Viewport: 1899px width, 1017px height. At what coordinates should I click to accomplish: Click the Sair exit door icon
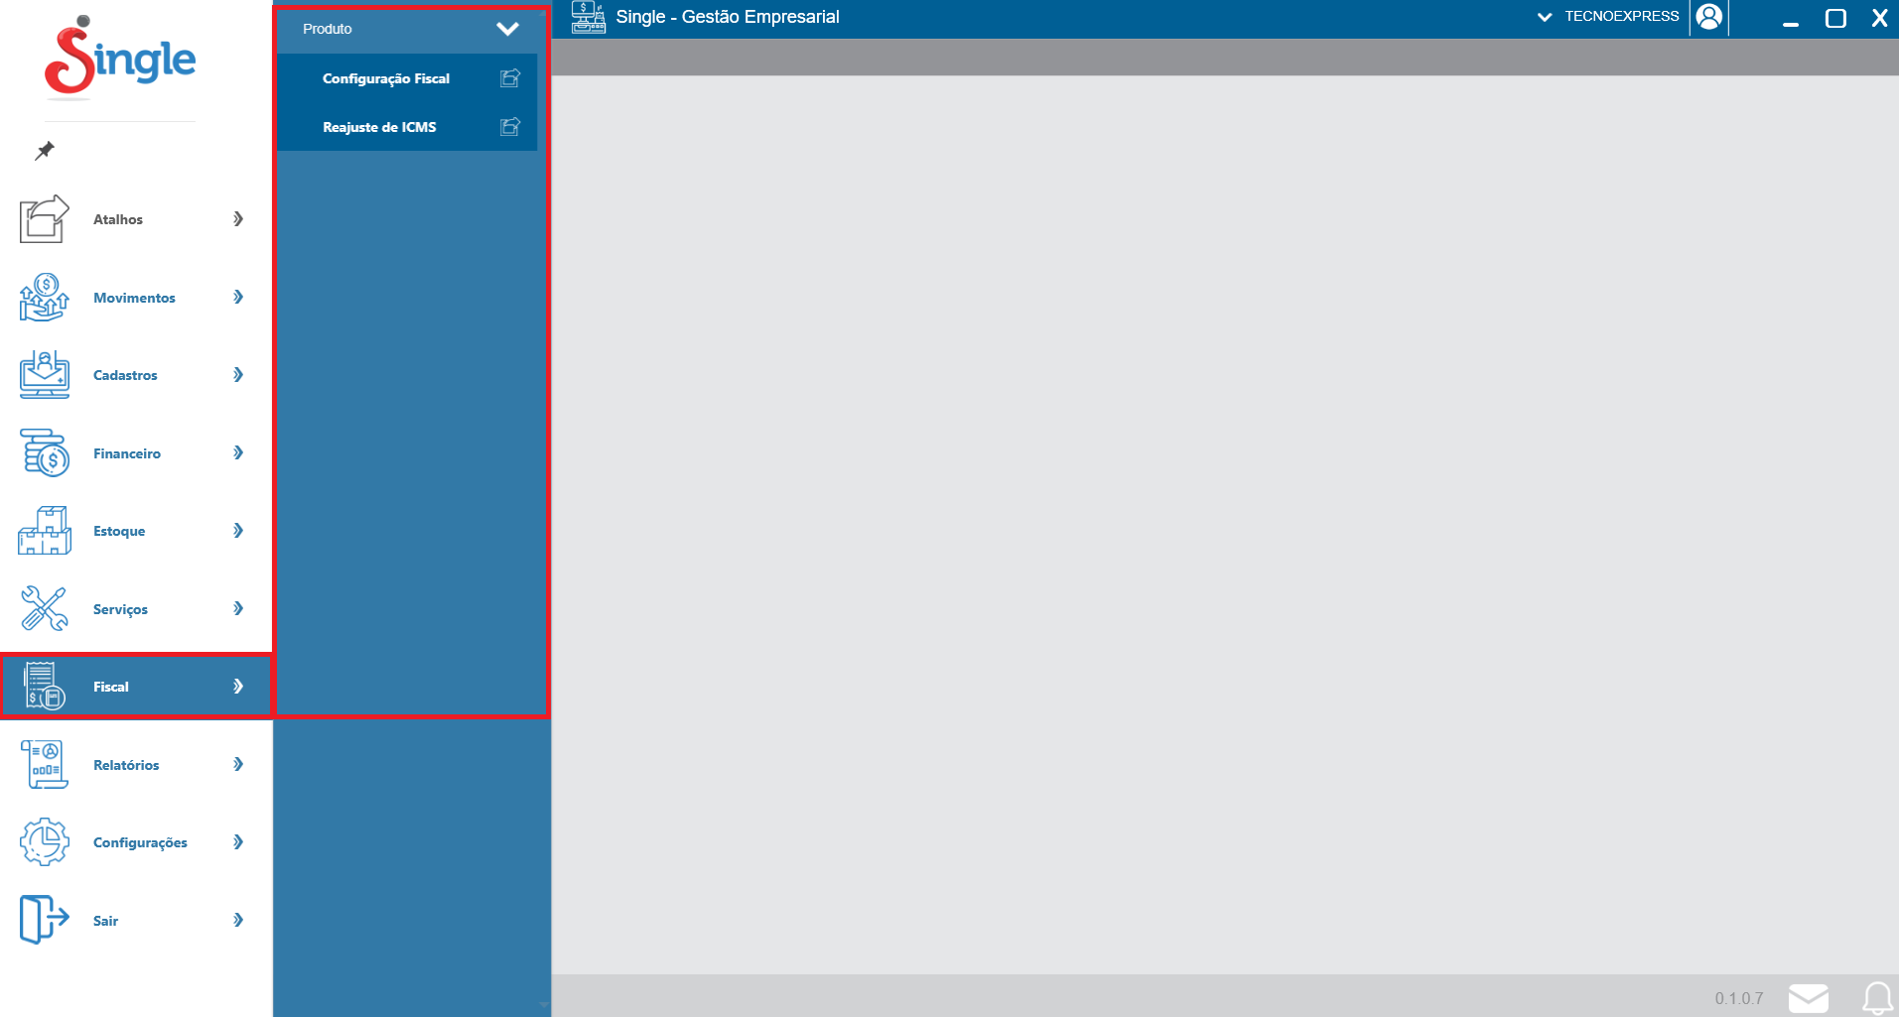44,920
